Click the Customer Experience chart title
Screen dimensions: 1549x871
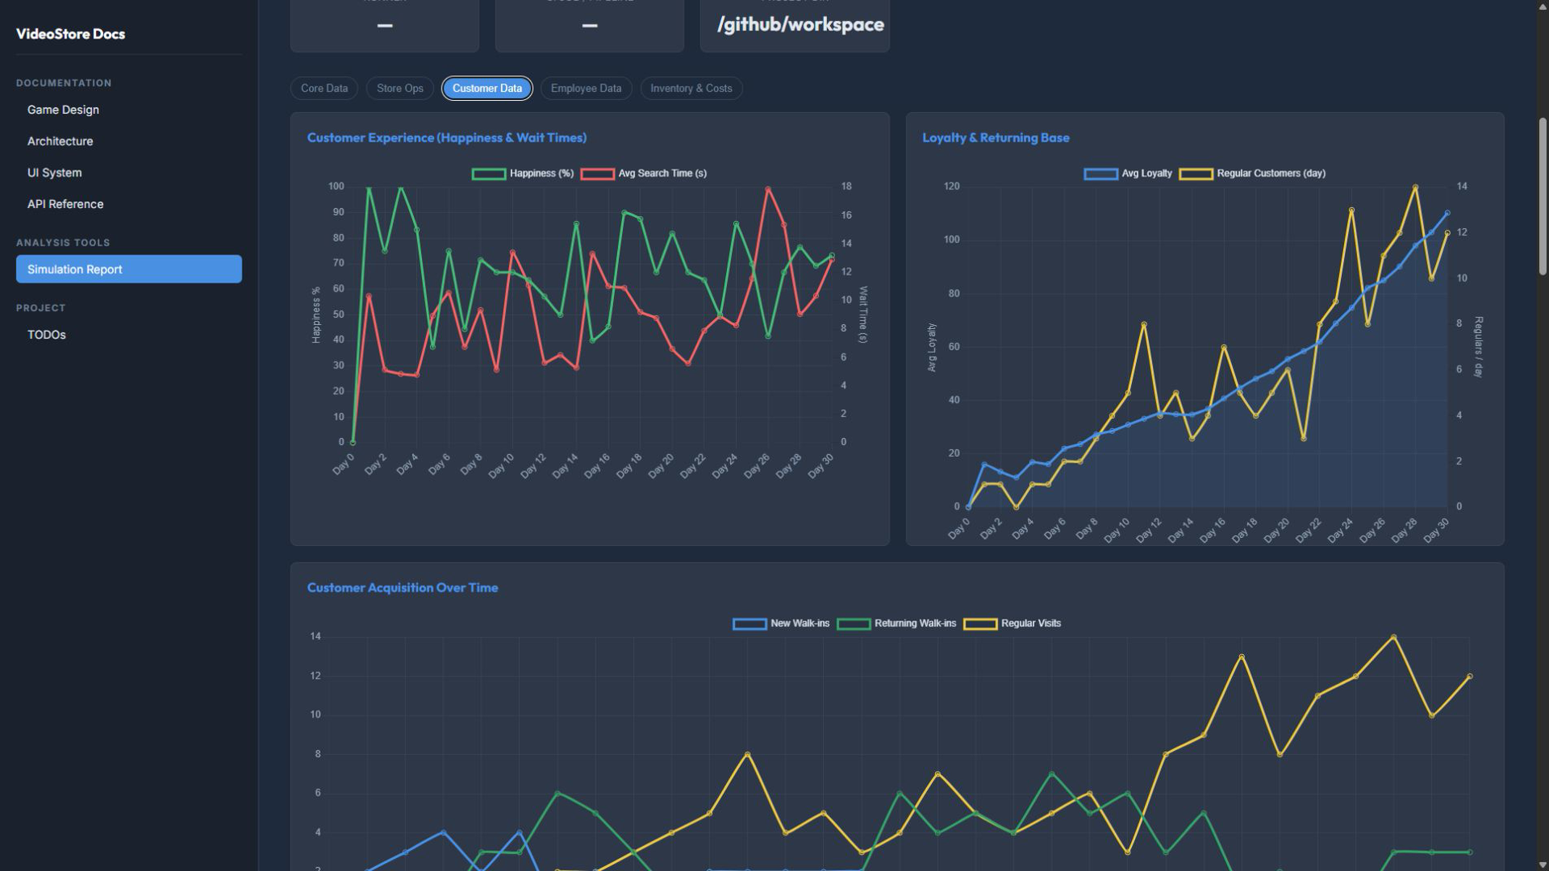click(447, 138)
